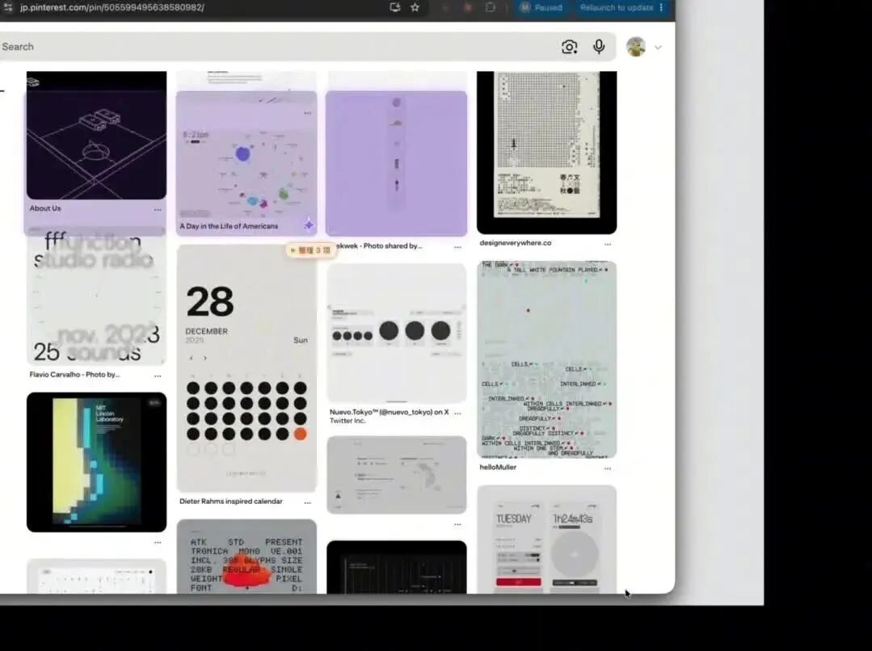
Task: Open the plain purple pin image
Action: click(396, 163)
